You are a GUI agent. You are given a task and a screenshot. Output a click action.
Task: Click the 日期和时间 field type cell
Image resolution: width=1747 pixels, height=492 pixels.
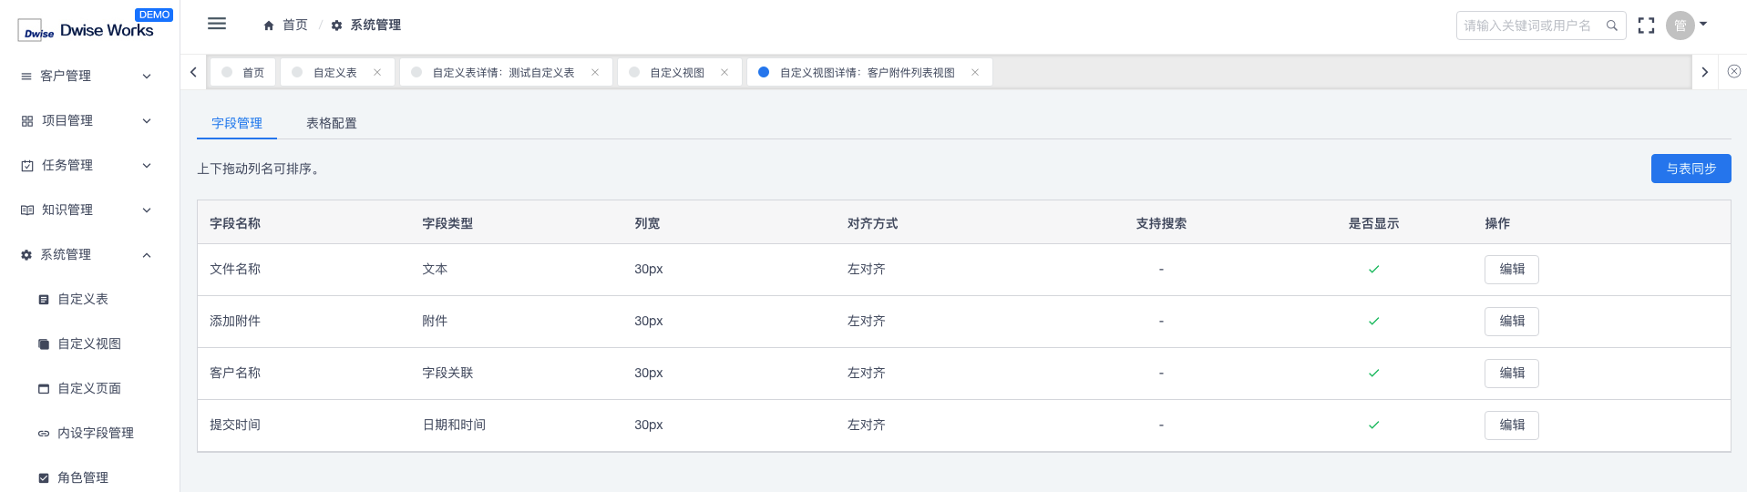click(x=454, y=425)
